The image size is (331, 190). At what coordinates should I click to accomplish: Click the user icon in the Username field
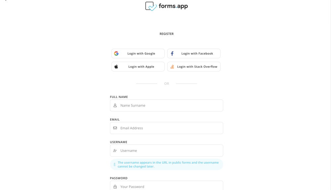(115, 150)
